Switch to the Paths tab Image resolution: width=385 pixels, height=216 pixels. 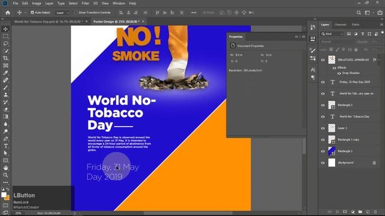[356, 25]
